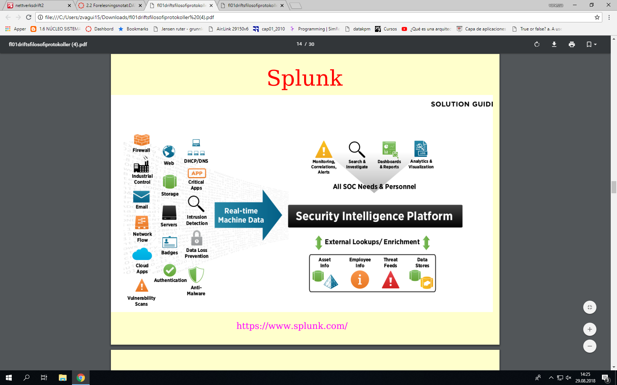This screenshot has width=617, height=385.
Task: Open the Jensen ruter bookmark
Action: click(x=178, y=29)
